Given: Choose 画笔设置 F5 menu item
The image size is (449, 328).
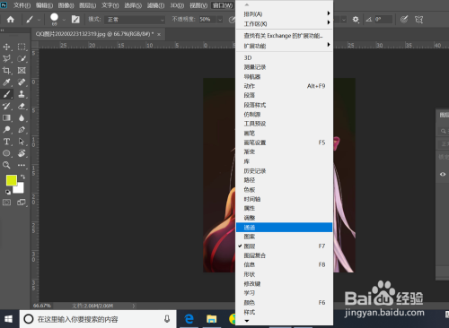Looking at the screenshot, I should (284, 142).
